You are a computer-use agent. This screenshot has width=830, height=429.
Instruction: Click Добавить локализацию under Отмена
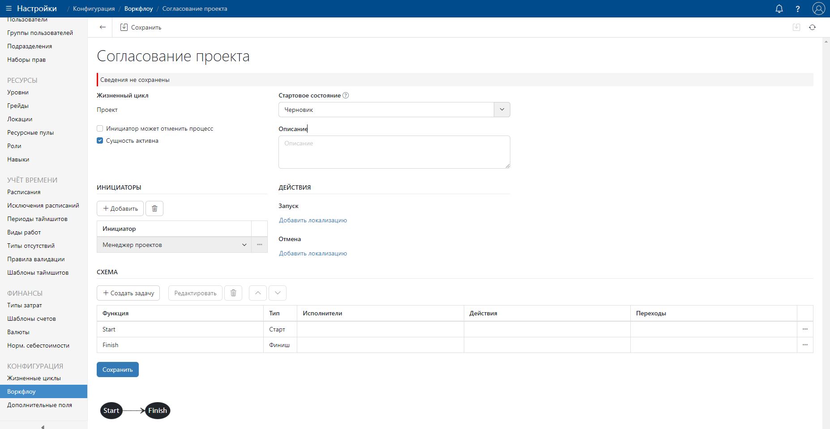tap(313, 253)
